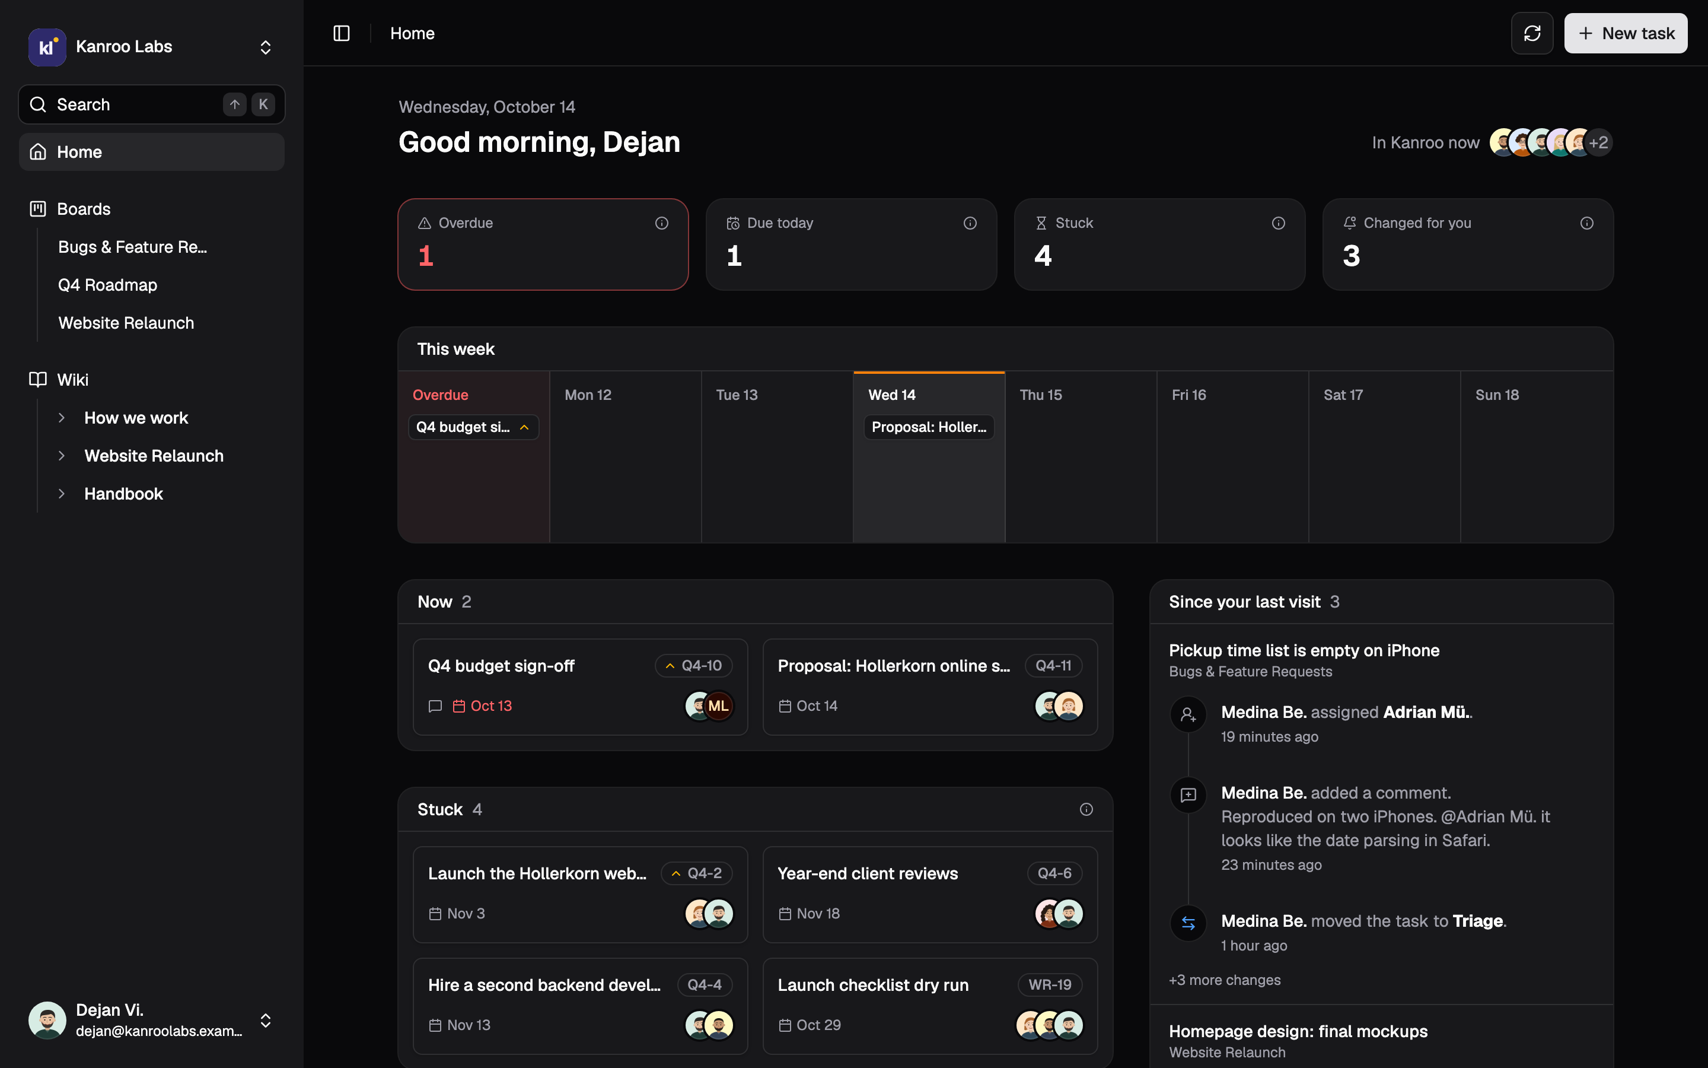
Task: Click the +2 online members avatar
Action: click(1599, 142)
